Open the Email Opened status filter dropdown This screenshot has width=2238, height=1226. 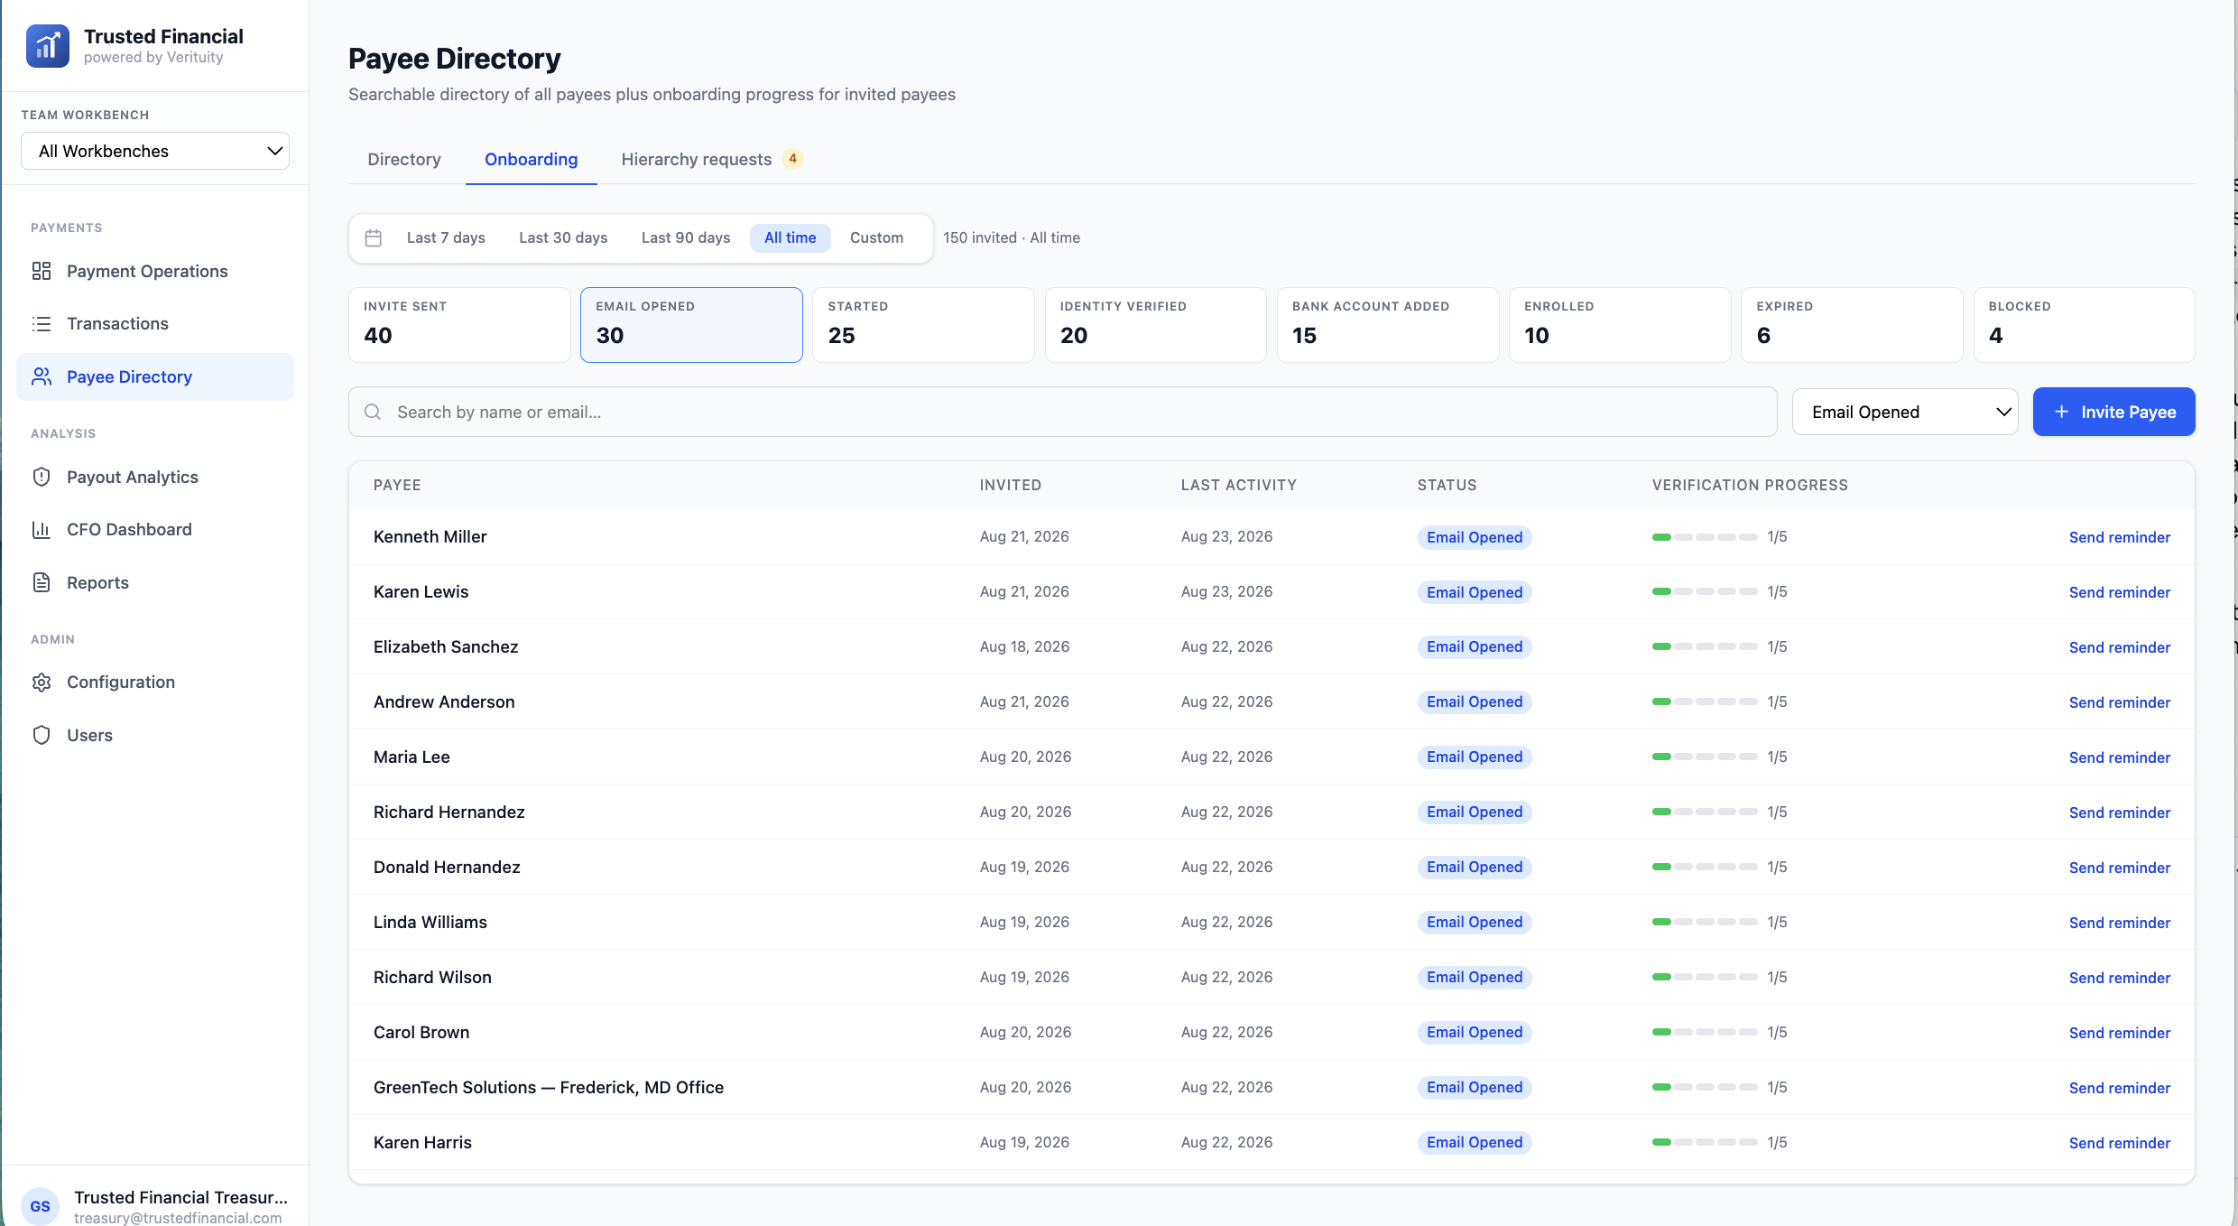tap(1905, 412)
